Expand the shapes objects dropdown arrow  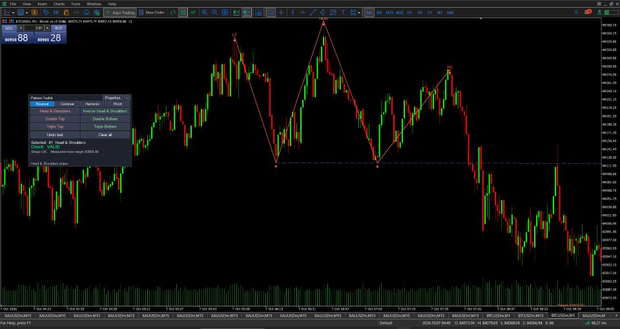click(x=359, y=13)
